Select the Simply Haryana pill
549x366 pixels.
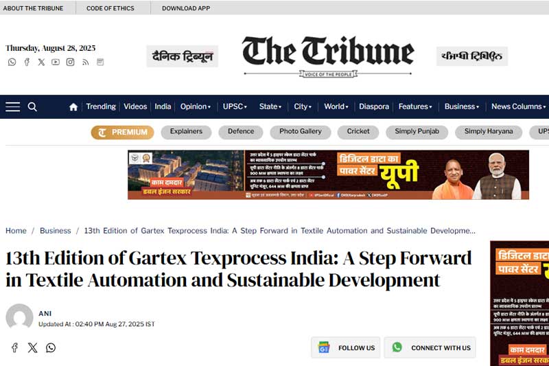point(489,132)
